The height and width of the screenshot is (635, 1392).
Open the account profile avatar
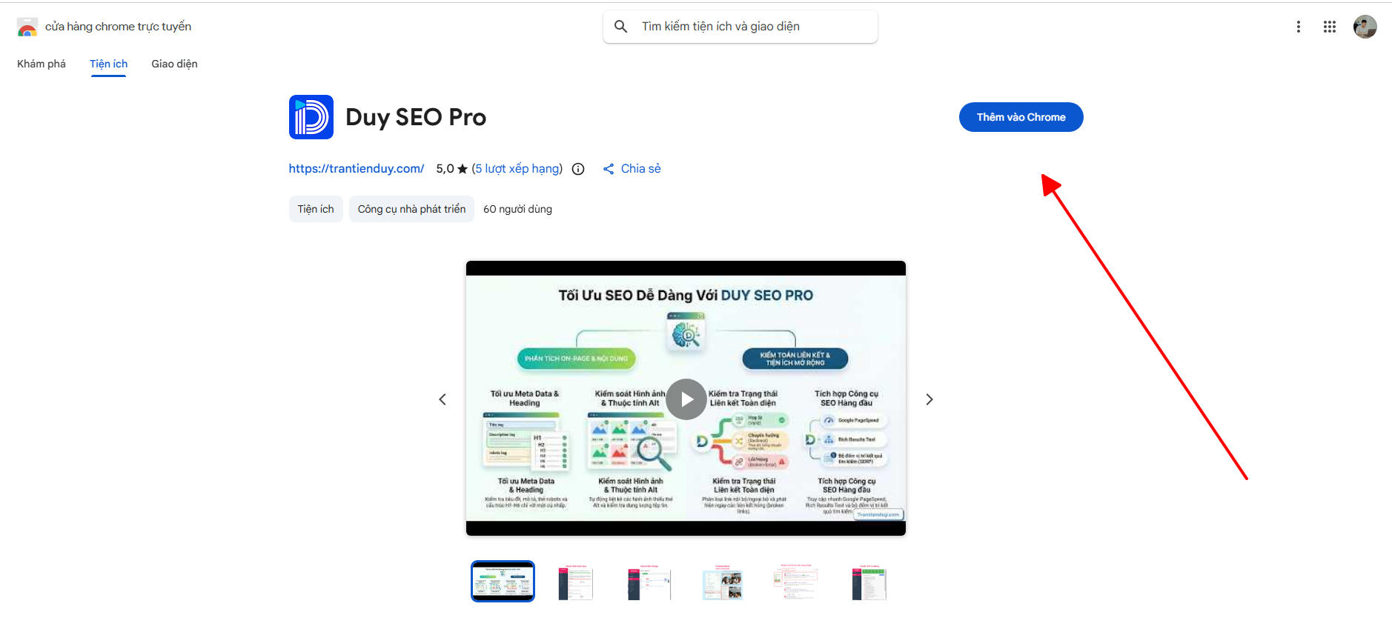(x=1365, y=27)
